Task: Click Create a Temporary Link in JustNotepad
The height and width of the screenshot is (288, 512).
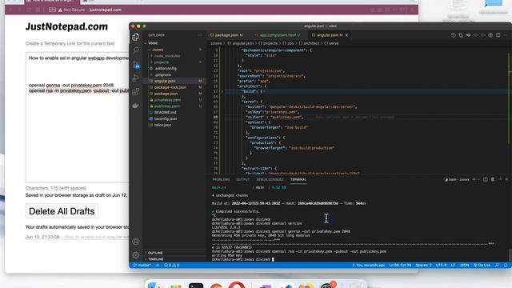Action: (70, 43)
